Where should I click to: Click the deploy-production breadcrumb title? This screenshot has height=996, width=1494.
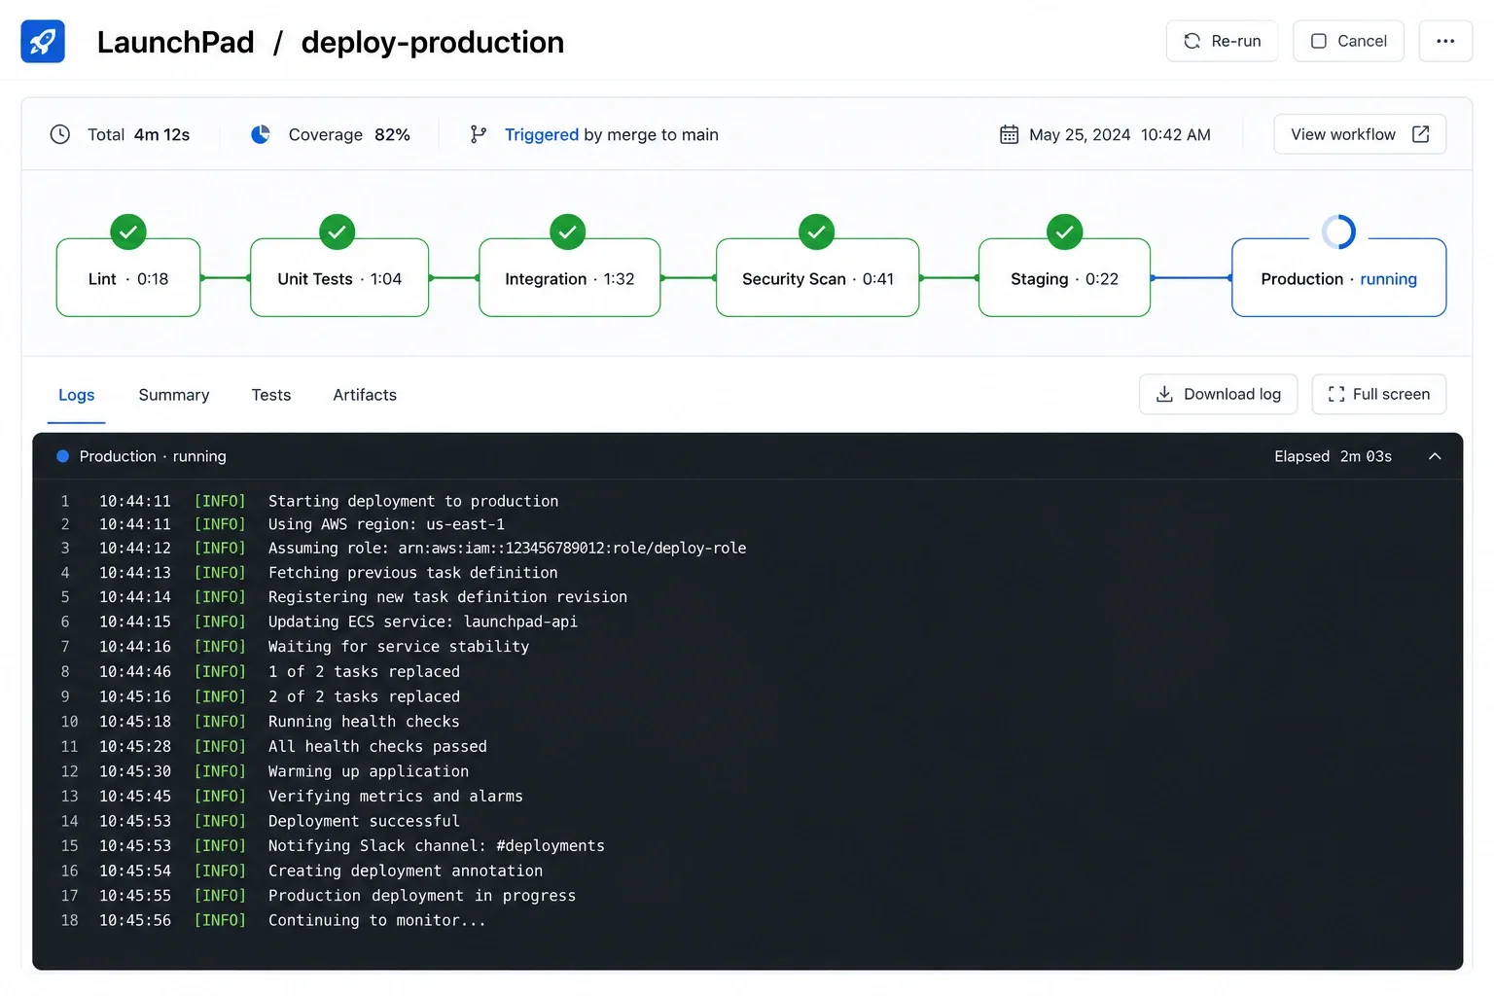coord(433,42)
